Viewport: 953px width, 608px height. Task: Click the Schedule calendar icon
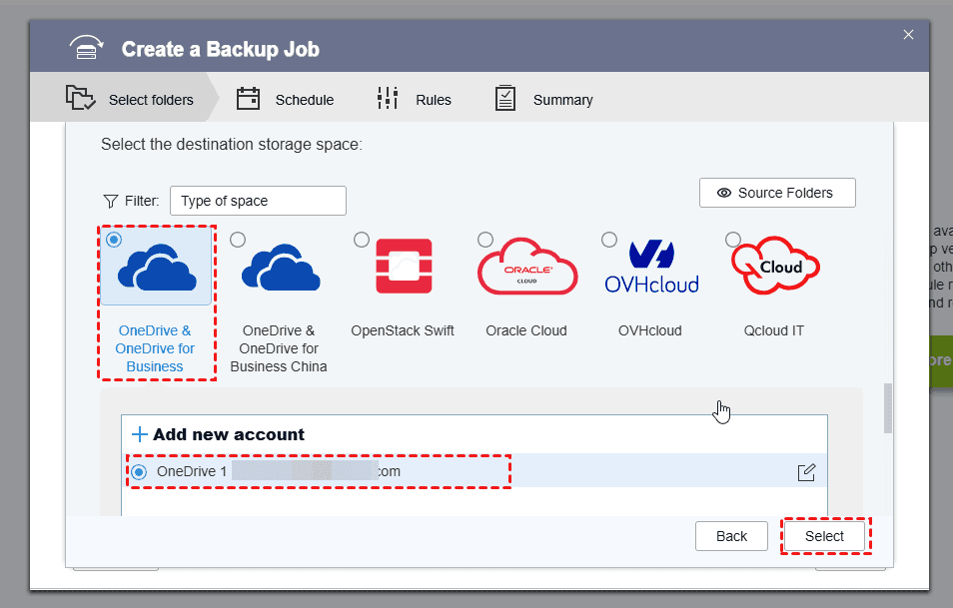(x=248, y=99)
